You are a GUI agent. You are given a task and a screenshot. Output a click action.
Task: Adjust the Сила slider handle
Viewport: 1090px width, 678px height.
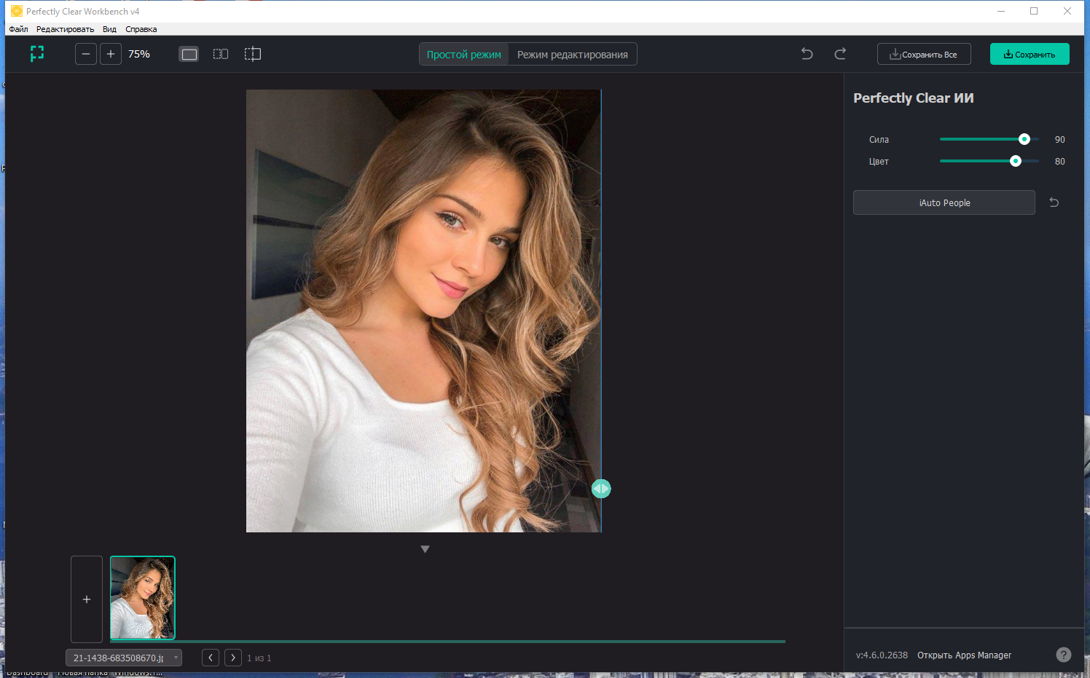(x=1024, y=139)
